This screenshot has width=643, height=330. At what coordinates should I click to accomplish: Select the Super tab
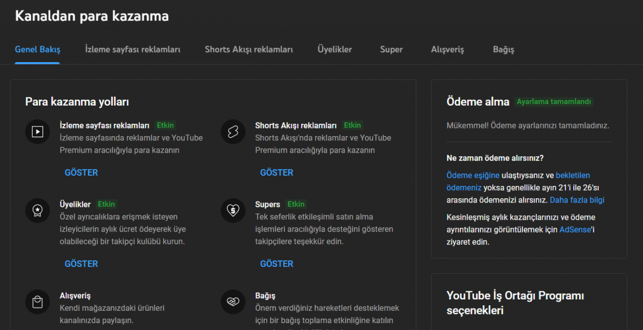[391, 49]
